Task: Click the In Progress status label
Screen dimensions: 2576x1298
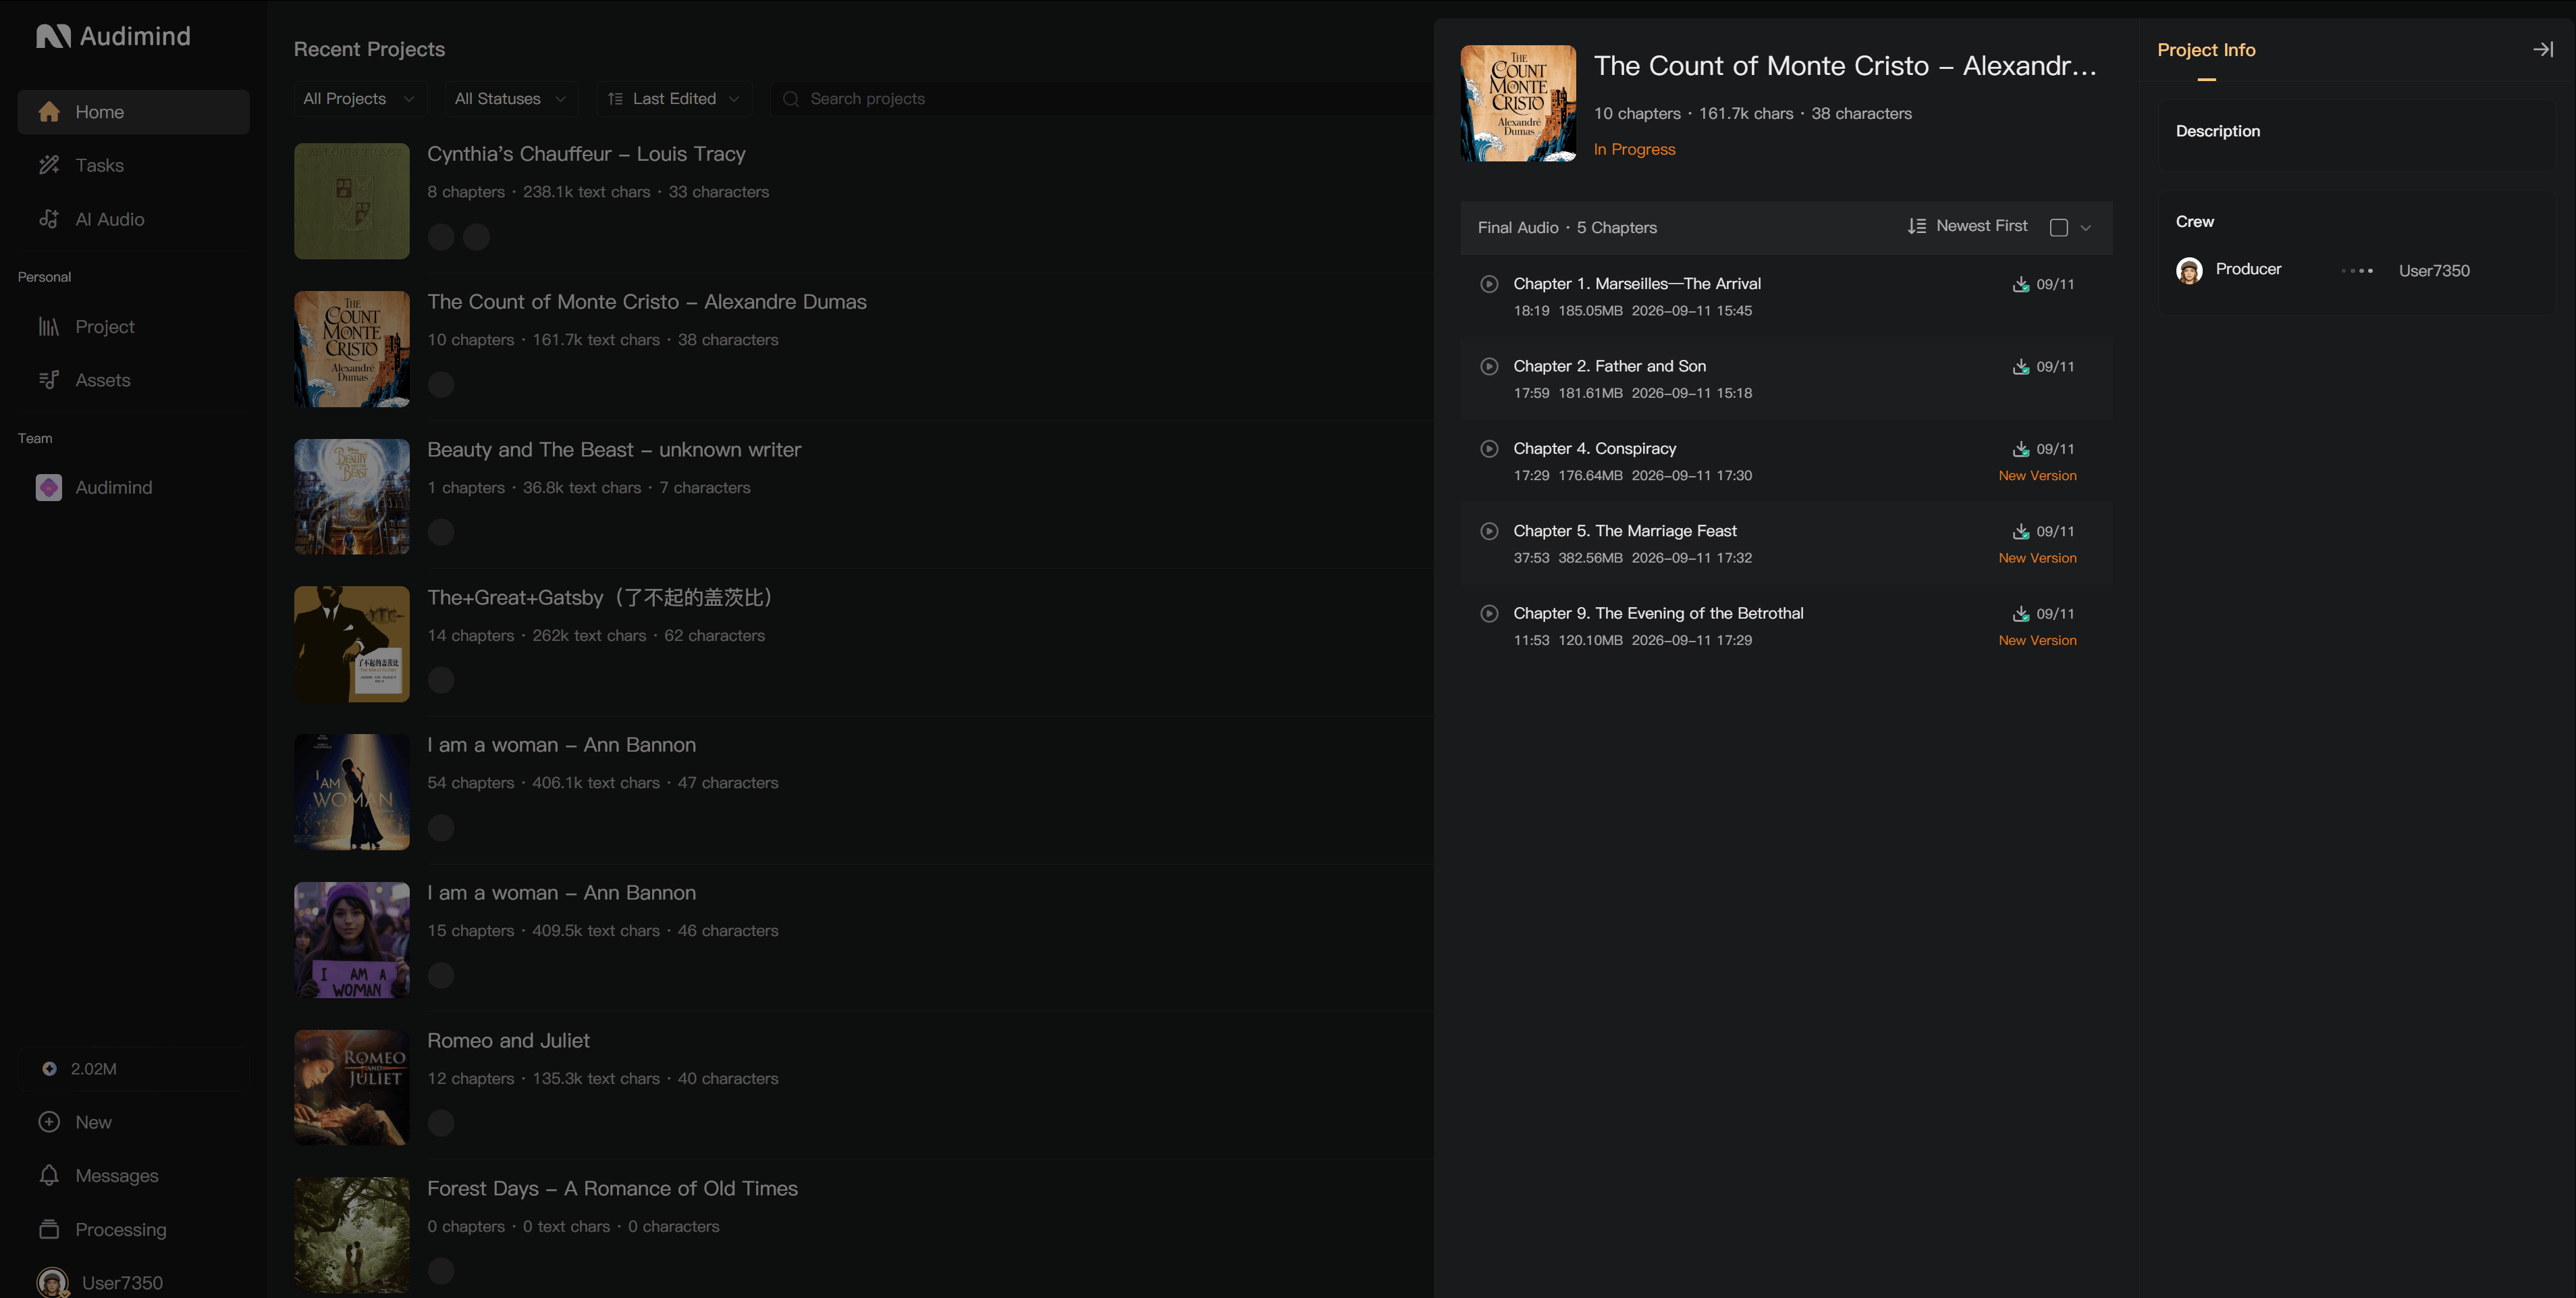Action: coord(1634,149)
